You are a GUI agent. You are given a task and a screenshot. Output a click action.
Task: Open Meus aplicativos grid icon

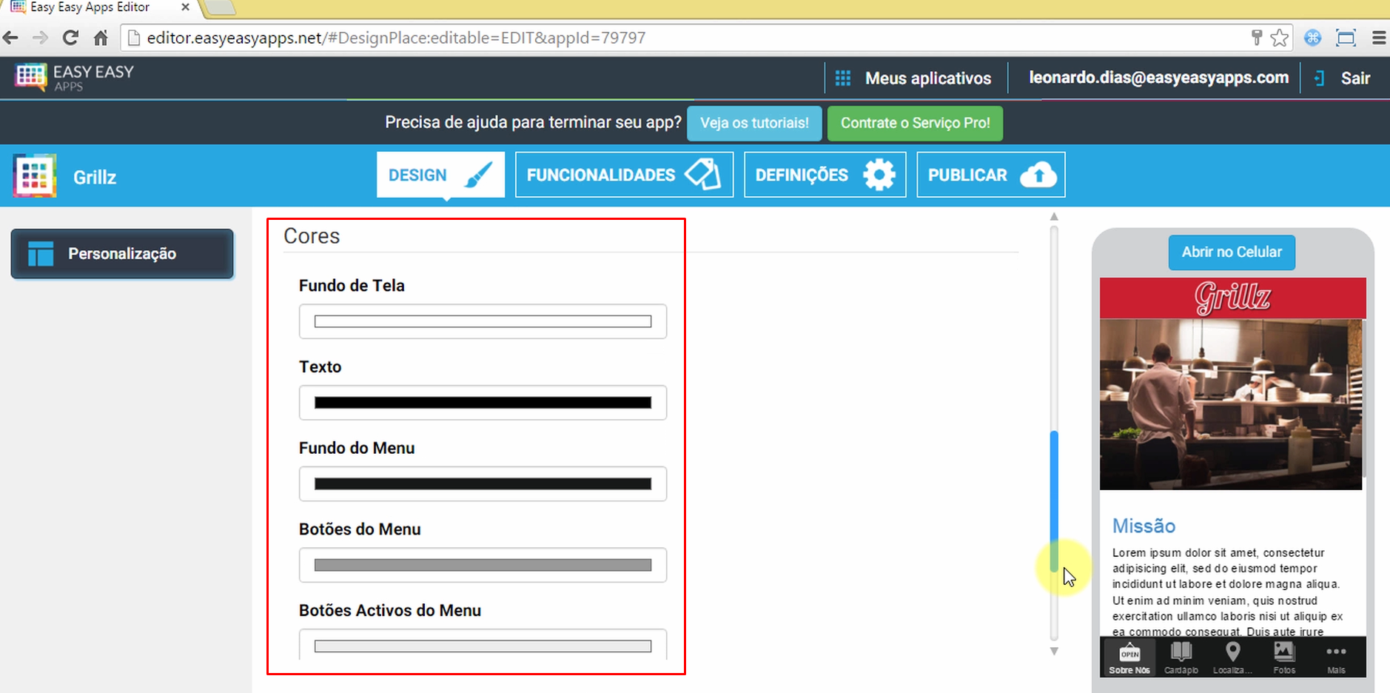842,78
